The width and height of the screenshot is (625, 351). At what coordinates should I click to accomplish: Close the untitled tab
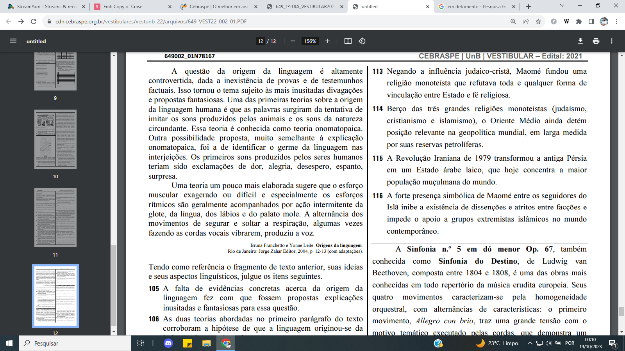tap(427, 7)
